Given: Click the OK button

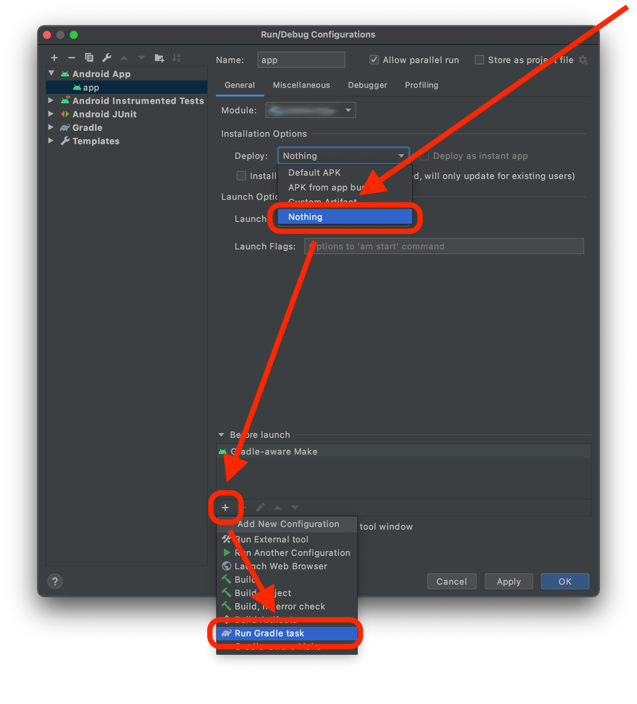Looking at the screenshot, I should [565, 581].
